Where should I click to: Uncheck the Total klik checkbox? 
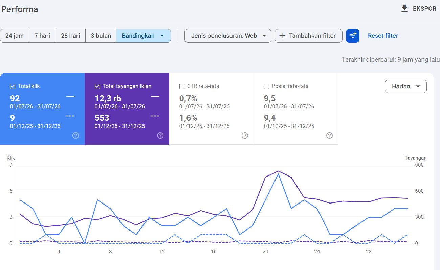[13, 86]
